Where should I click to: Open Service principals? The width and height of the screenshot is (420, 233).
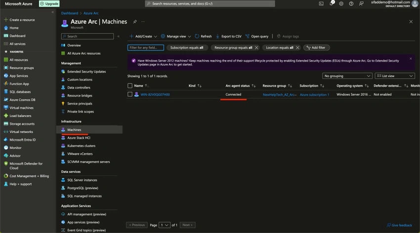tap(80, 104)
